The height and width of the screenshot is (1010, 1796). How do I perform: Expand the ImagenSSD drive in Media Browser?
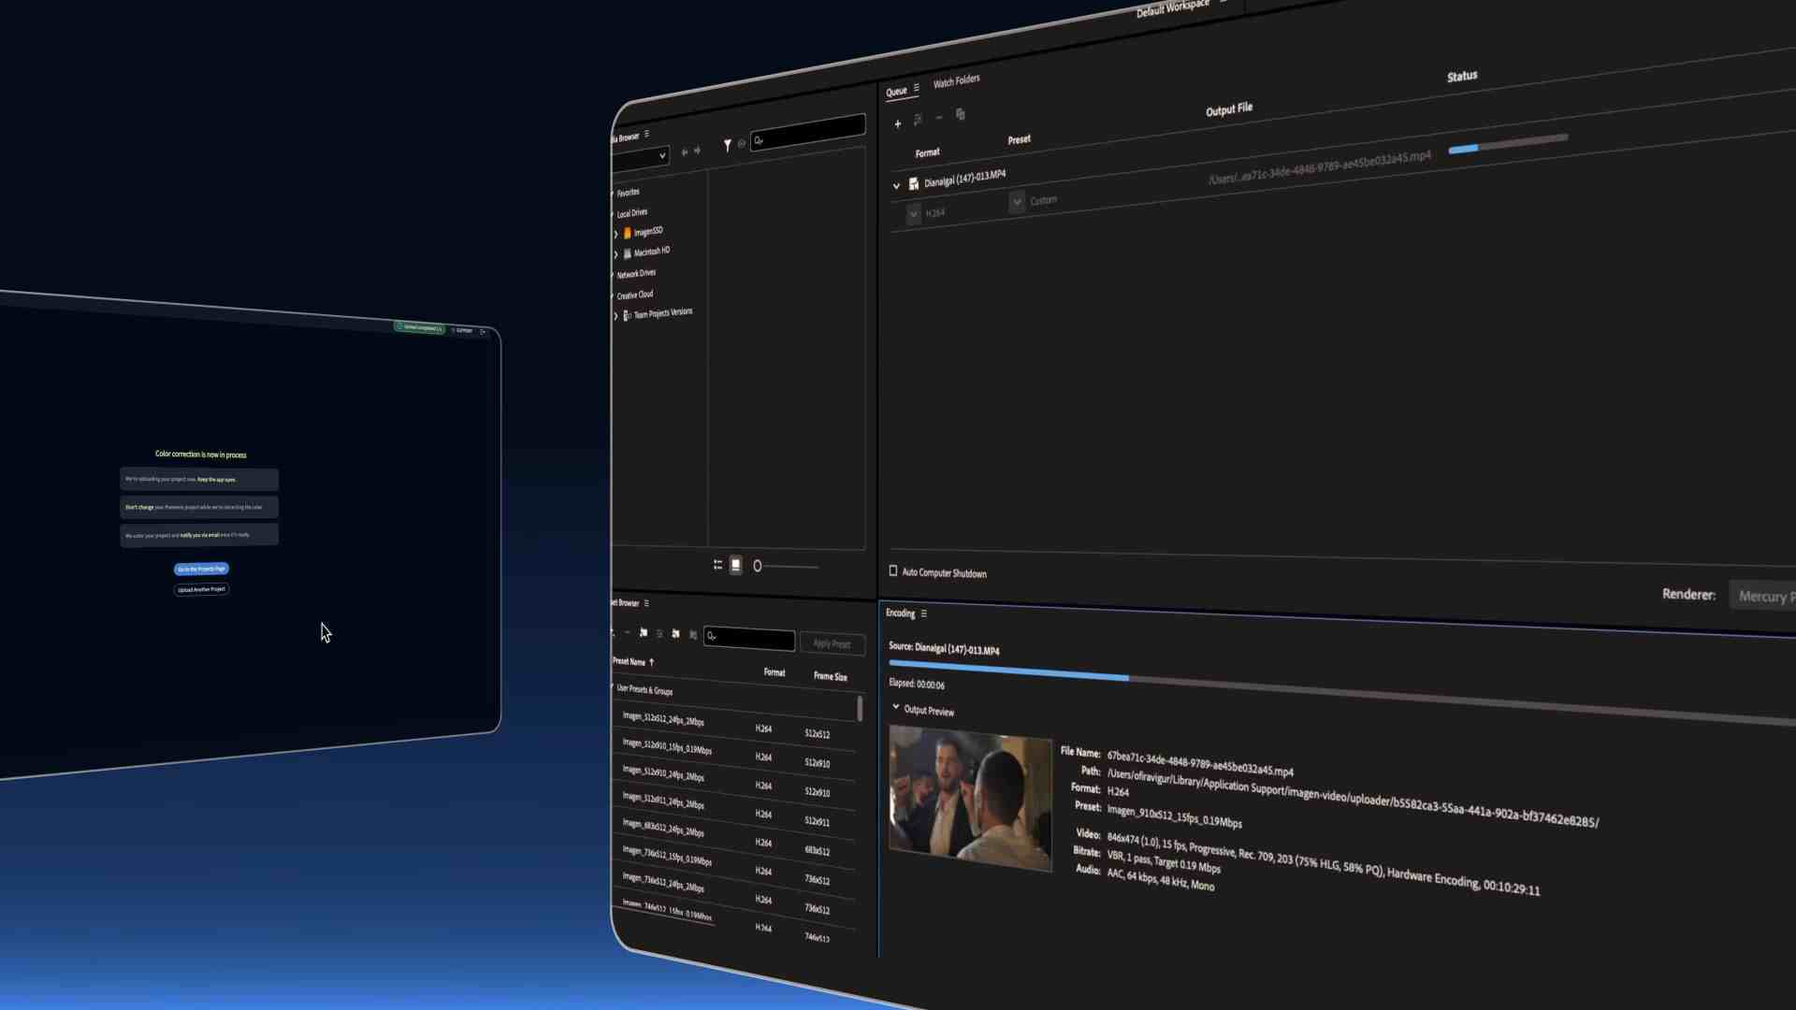click(x=616, y=231)
